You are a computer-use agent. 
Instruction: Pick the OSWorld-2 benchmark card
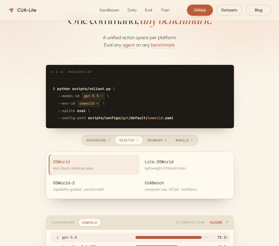coord(94,186)
